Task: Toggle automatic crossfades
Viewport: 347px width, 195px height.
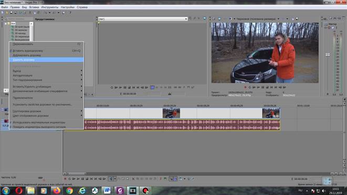Action: click(x=175, y=179)
